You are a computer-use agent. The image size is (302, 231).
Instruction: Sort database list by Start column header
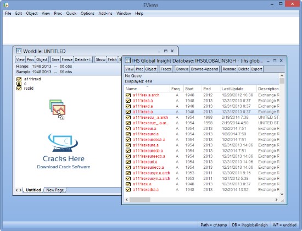(x=193, y=89)
